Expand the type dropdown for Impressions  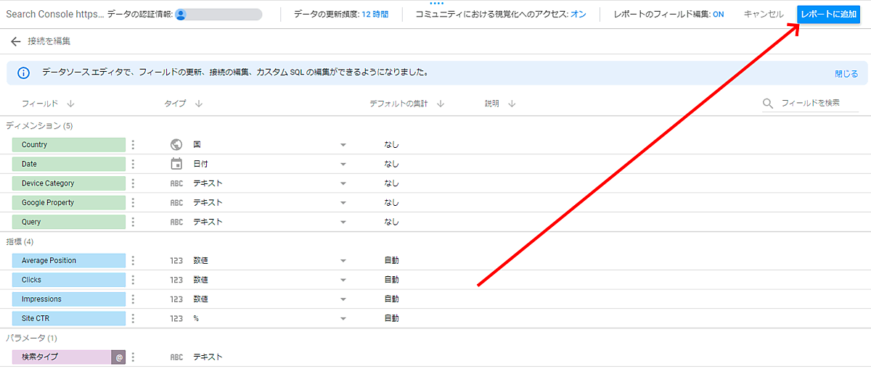click(343, 299)
